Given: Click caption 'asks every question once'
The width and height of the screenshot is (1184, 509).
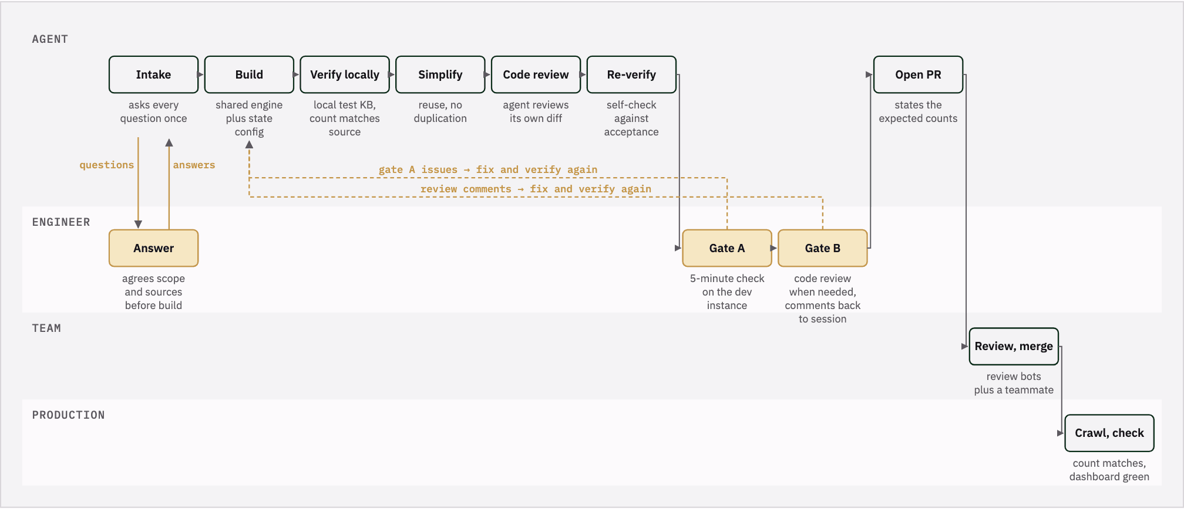Looking at the screenshot, I should click(x=153, y=111).
